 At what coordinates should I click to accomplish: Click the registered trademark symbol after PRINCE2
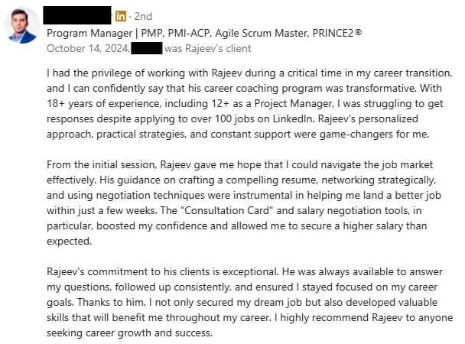pos(358,31)
